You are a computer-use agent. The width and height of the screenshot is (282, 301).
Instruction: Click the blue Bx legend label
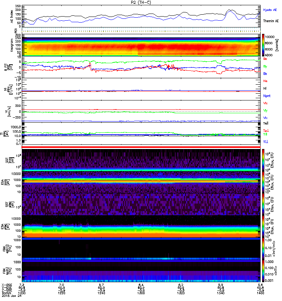coord(265,73)
